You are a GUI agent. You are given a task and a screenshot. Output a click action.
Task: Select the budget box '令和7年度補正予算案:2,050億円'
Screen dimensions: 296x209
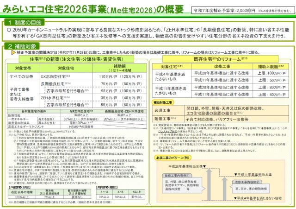243,10
